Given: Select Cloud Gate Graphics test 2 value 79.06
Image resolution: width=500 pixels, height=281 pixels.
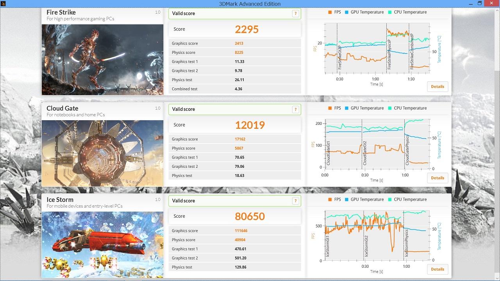Looking at the screenshot, I should point(239,167).
